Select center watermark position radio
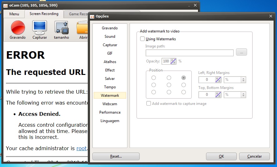Image resolution: width=277 pixels, height=167 pixels. 169,85
